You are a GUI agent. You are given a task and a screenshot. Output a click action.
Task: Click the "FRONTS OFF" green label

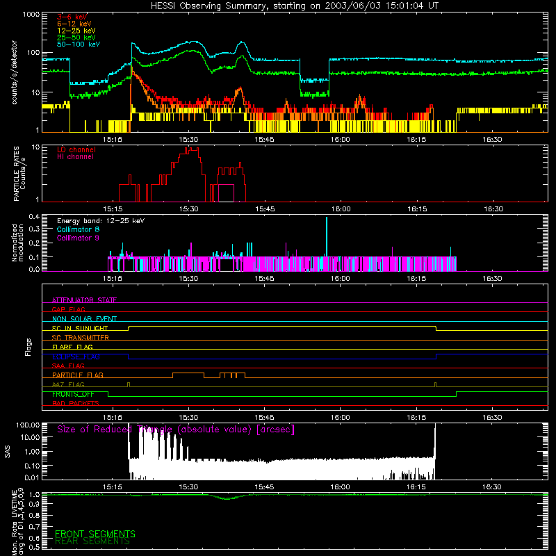click(x=73, y=394)
